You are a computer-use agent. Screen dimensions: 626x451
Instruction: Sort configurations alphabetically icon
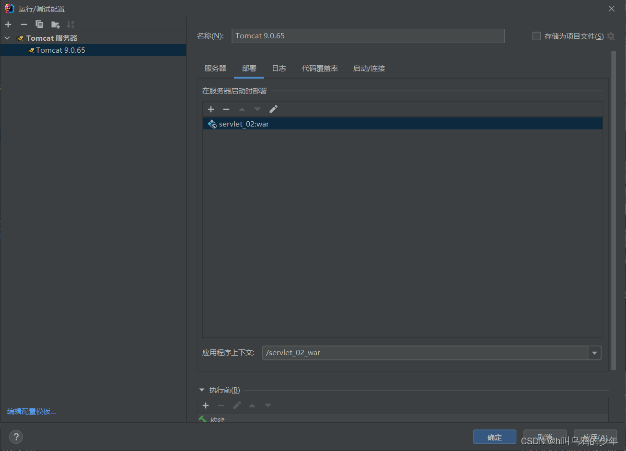click(70, 24)
